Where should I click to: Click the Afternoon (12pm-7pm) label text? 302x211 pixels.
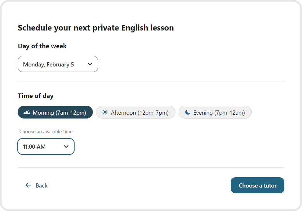140,113
